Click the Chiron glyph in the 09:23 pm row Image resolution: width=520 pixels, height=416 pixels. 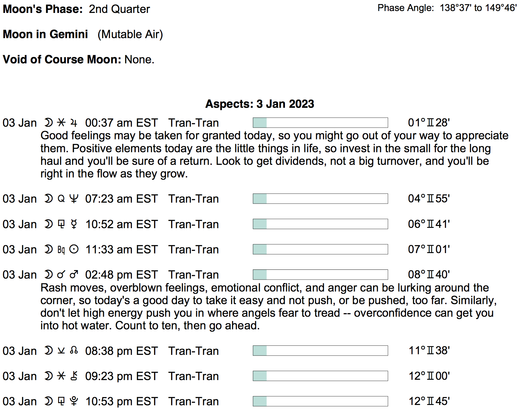(x=74, y=376)
